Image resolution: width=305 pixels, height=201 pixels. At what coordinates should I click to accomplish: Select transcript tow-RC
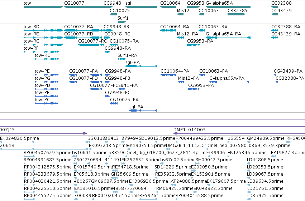click(47, 59)
